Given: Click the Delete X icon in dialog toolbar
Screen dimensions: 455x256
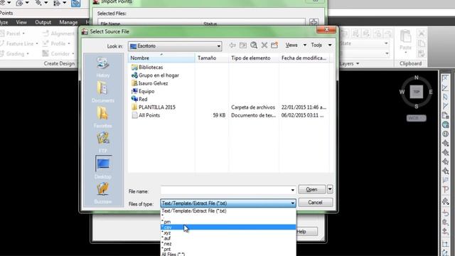Looking at the screenshot, I should [x=264, y=46].
